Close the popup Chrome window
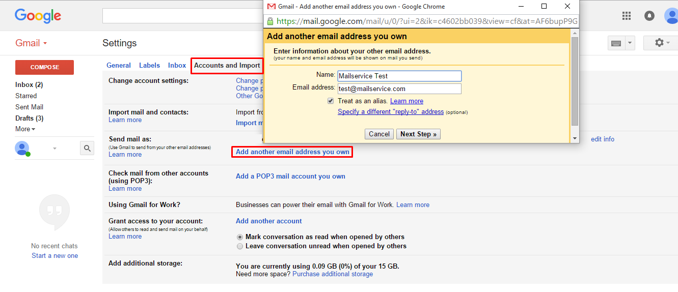This screenshot has height=292, width=678. (x=567, y=7)
